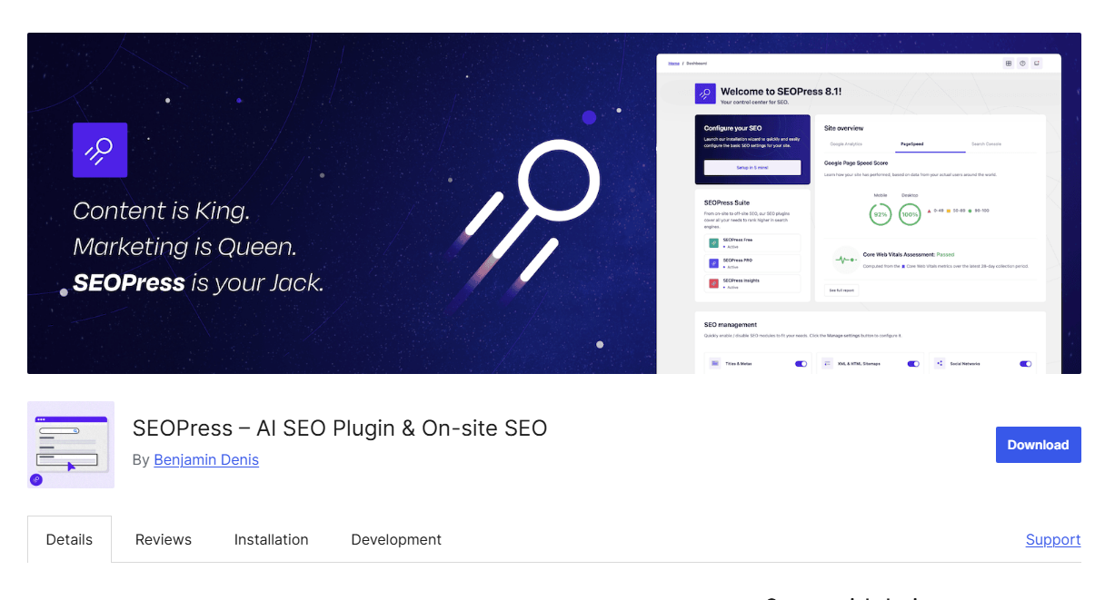Click the SEOPress Free row in SEOPress Suite
Screen dimensions: 1095x600
pyautogui.click(x=752, y=242)
